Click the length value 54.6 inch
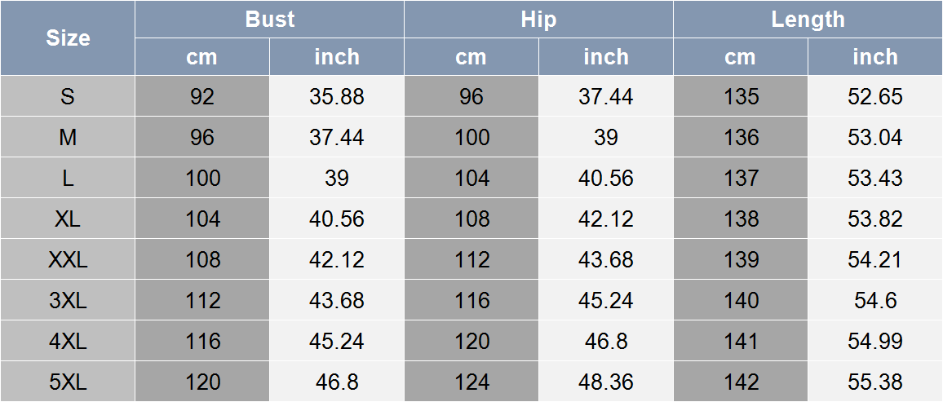Image resolution: width=943 pixels, height=402 pixels. pos(875,300)
